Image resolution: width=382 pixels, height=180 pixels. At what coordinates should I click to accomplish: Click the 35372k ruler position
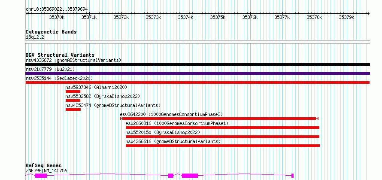(121, 17)
